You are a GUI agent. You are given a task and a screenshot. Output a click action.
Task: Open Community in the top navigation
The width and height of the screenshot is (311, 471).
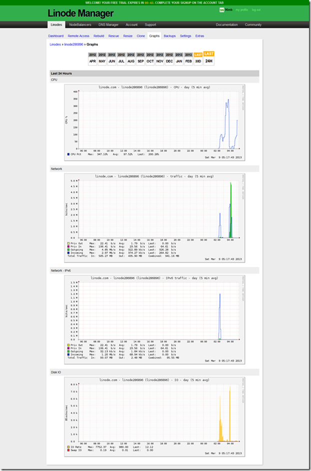click(x=253, y=24)
